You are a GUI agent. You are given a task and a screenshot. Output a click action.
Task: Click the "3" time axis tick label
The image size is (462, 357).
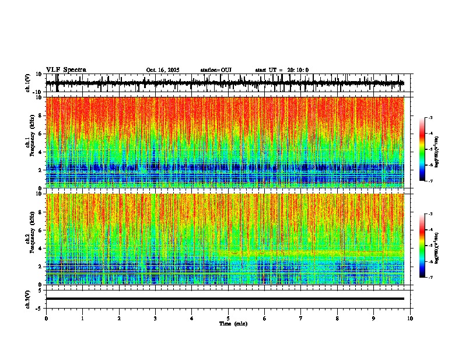[x=155, y=318]
